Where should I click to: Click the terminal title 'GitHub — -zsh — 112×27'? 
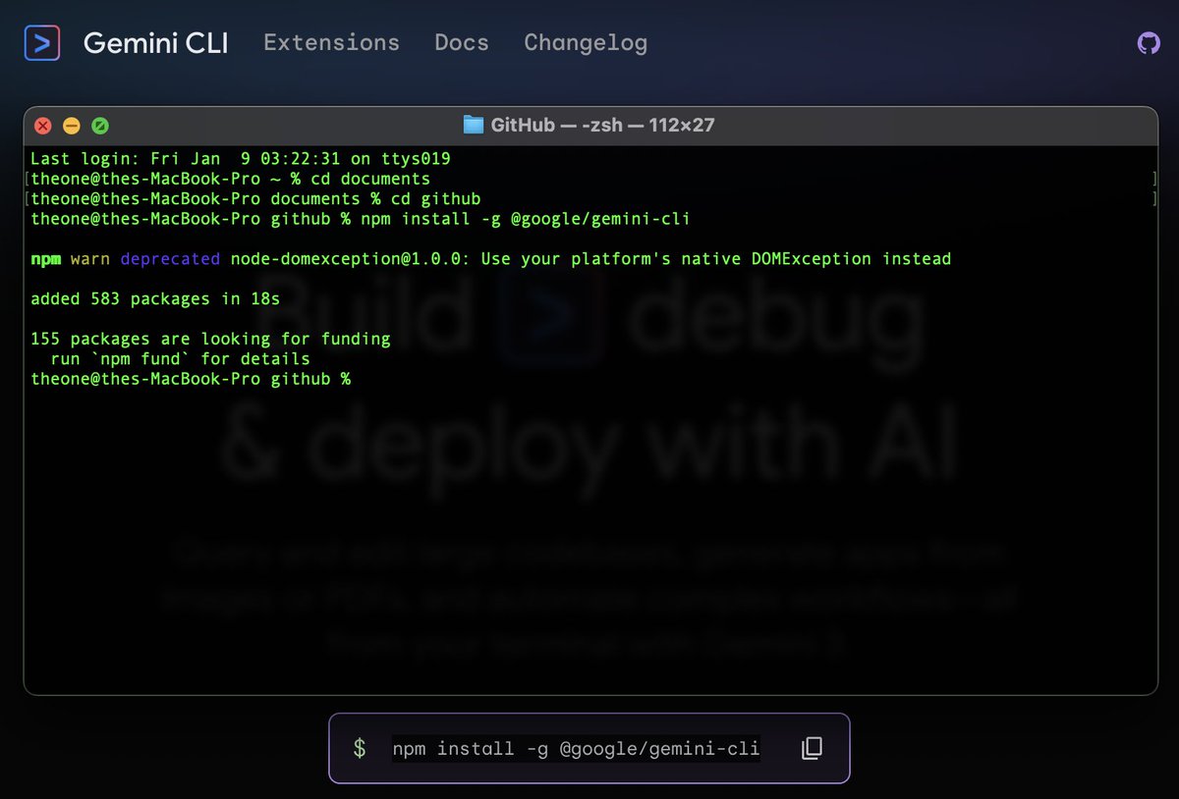(x=602, y=125)
